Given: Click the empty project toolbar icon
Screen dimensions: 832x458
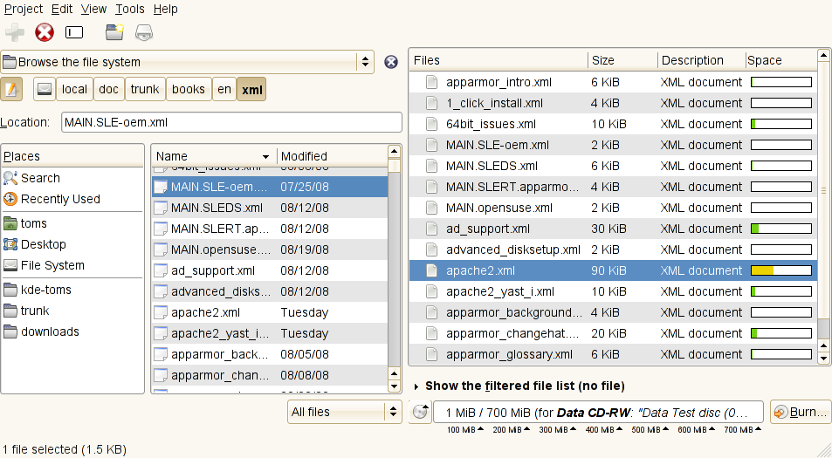Looking at the screenshot, I should click(x=74, y=33).
